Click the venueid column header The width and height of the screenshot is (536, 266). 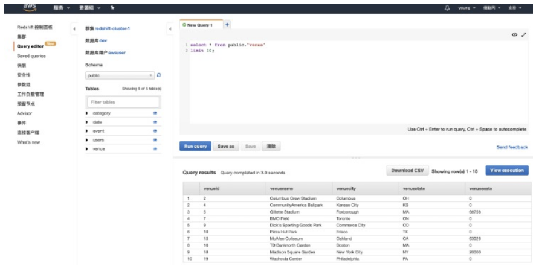click(233, 189)
